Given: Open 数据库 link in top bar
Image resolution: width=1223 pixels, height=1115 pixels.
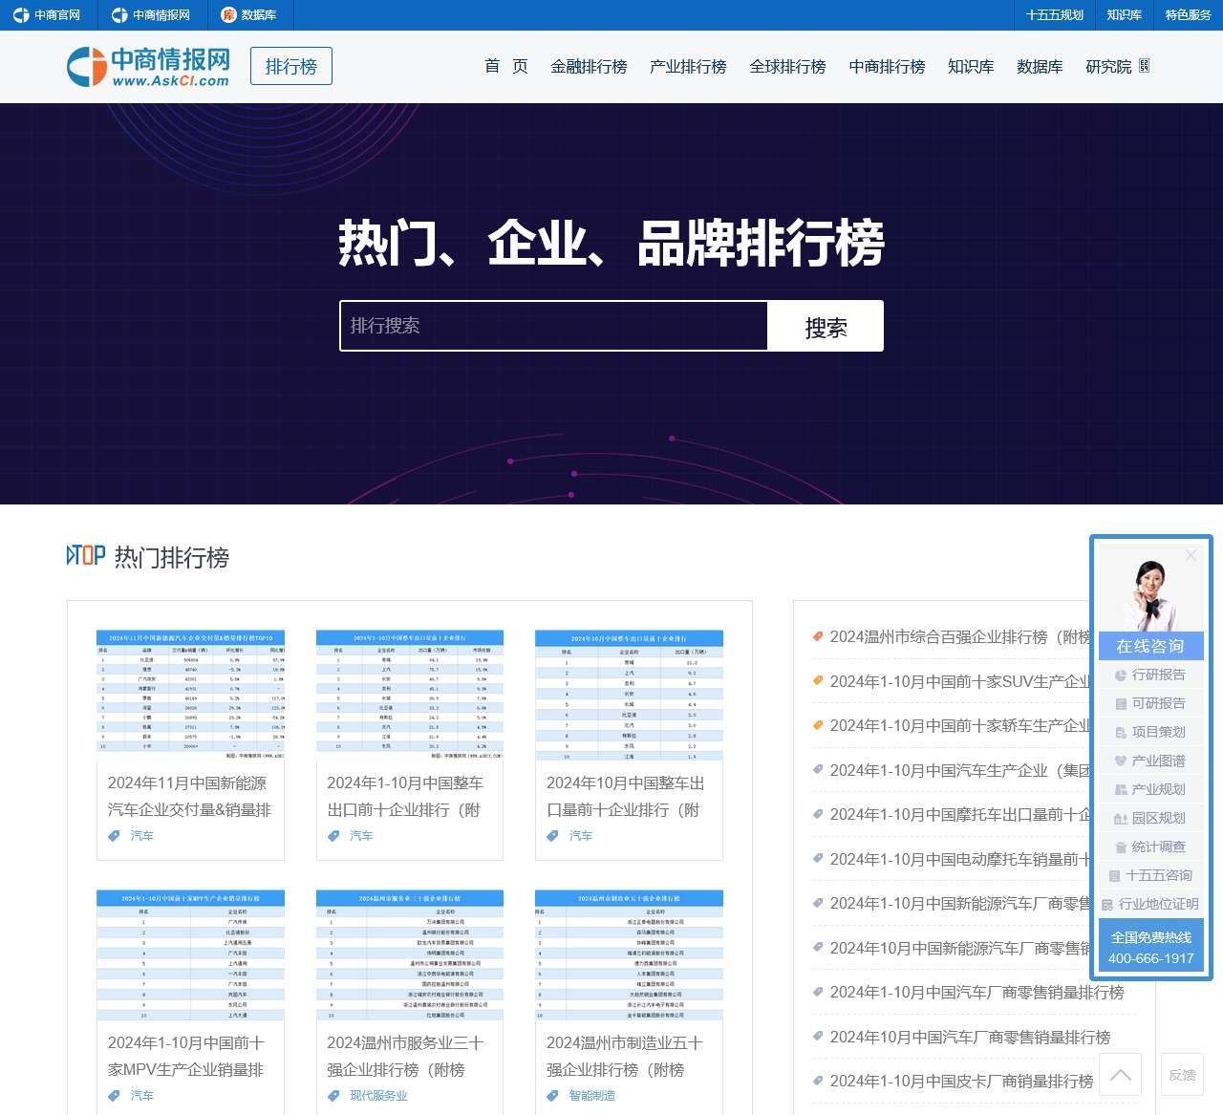Looking at the screenshot, I should click(248, 15).
